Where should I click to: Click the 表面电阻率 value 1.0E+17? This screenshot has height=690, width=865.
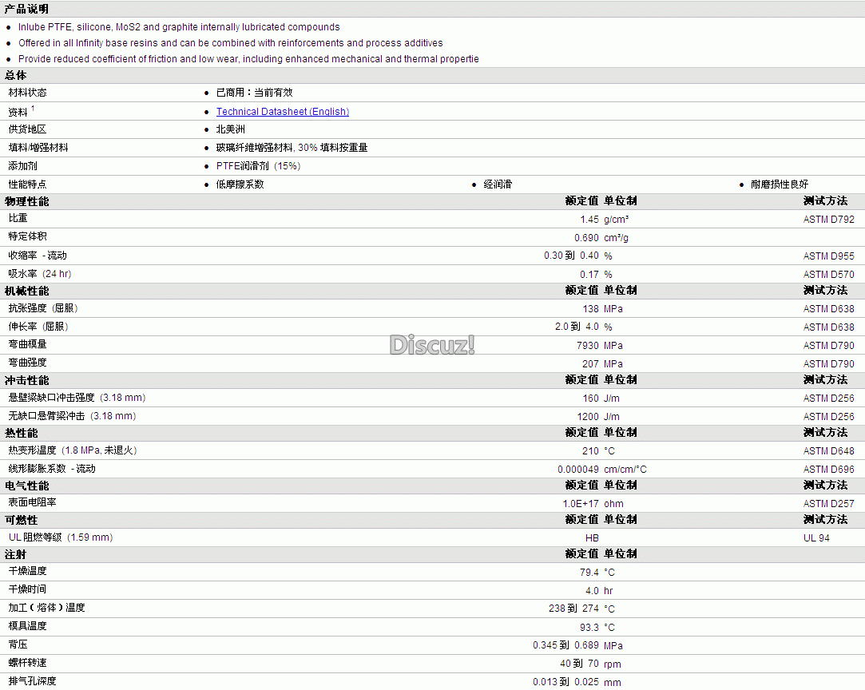point(581,504)
